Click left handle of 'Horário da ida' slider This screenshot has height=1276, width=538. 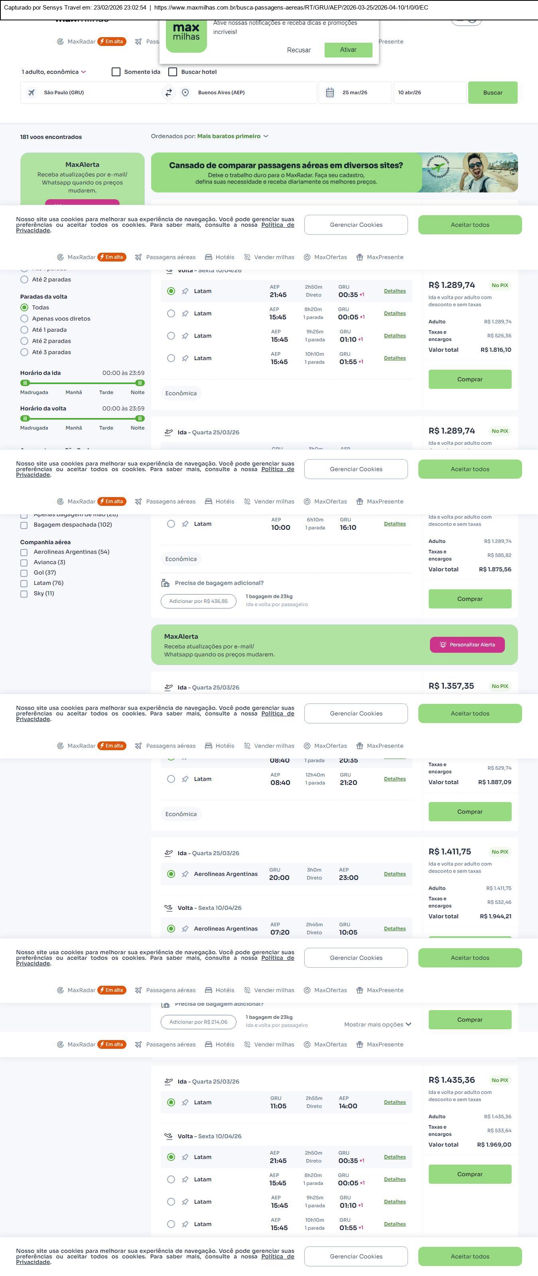25,383
